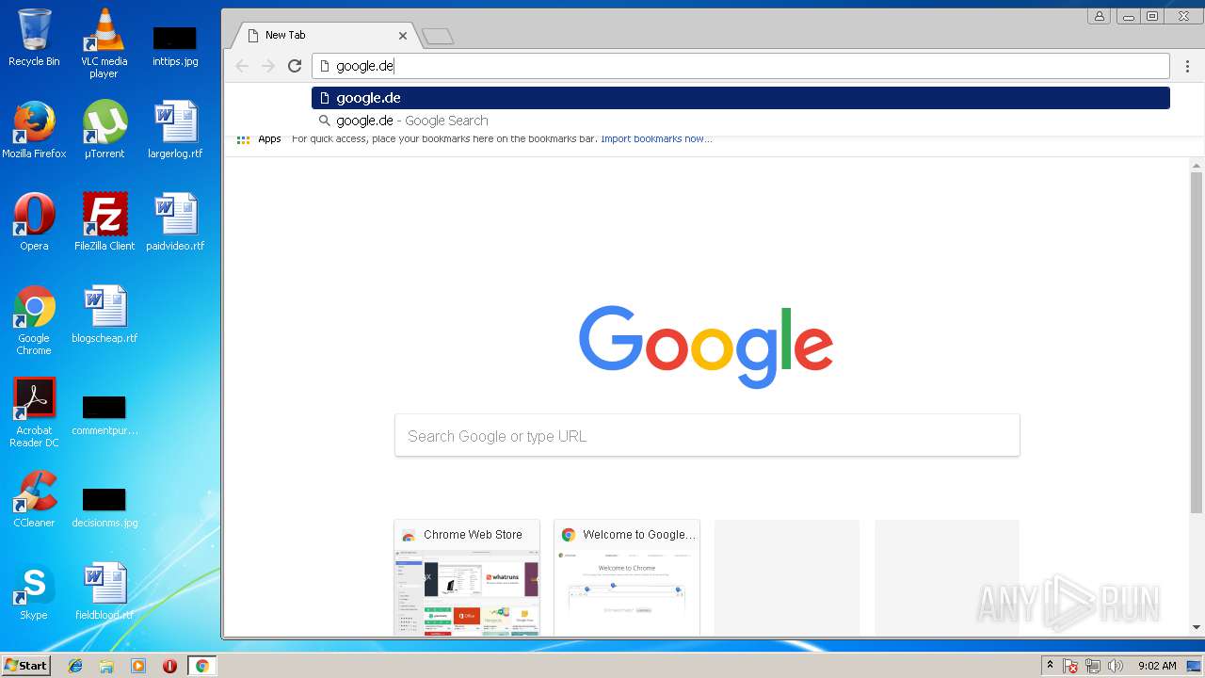Click the Chrome user profile icon

[x=1099, y=16]
